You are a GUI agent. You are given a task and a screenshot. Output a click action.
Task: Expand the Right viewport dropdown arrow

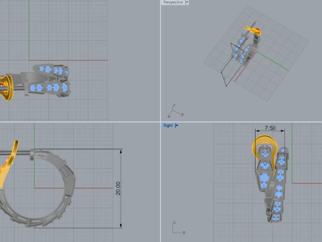[x=176, y=126]
